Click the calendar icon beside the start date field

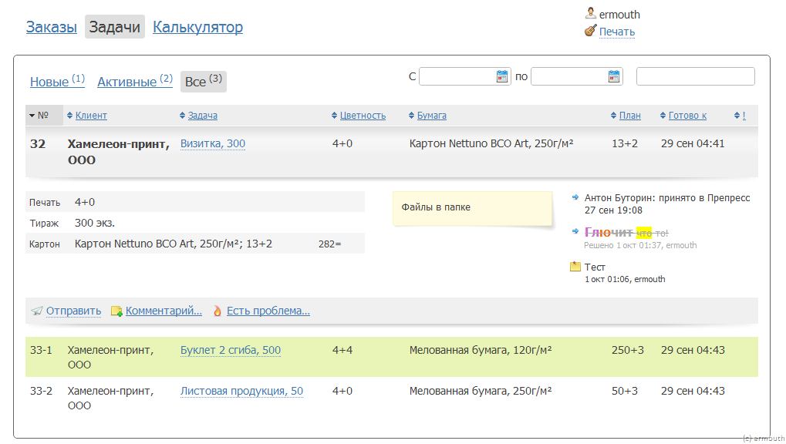point(502,76)
